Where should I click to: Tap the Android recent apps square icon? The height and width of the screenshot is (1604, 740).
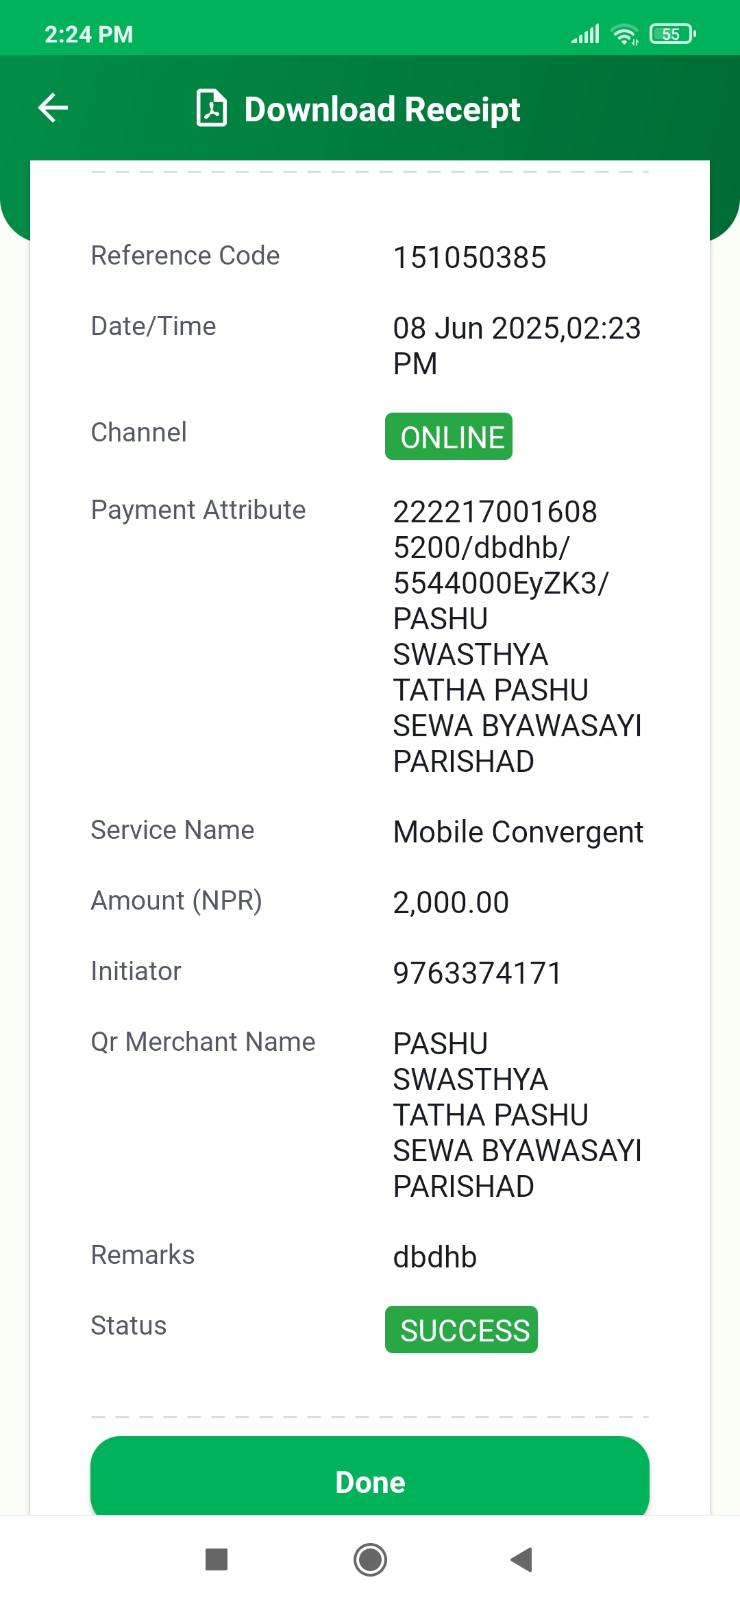217,1559
